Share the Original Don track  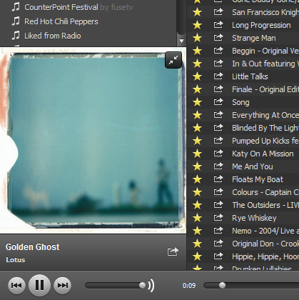(218, 243)
